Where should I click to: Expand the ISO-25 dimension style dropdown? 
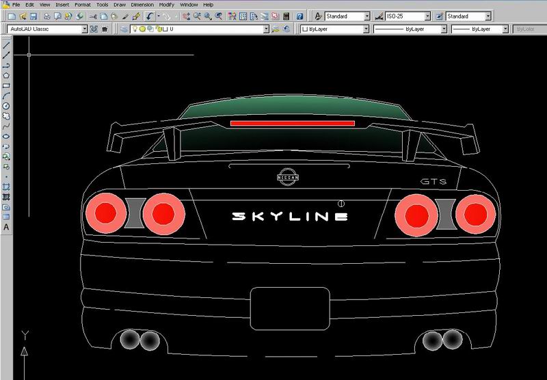tap(427, 15)
